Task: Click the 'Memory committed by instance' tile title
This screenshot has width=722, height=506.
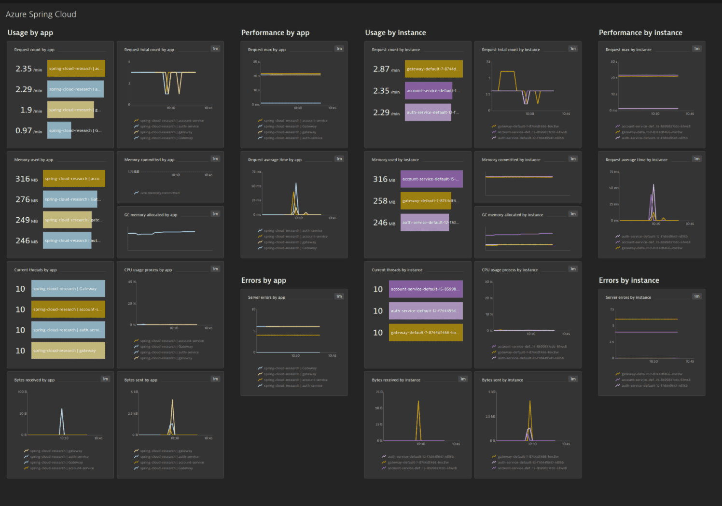Action: click(511, 160)
